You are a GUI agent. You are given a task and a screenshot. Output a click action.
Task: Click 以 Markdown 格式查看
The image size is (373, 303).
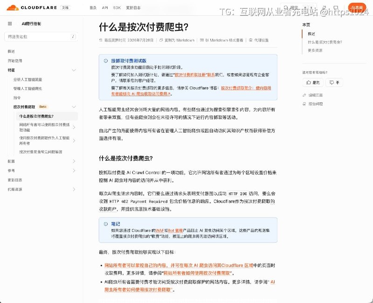(x=224, y=40)
